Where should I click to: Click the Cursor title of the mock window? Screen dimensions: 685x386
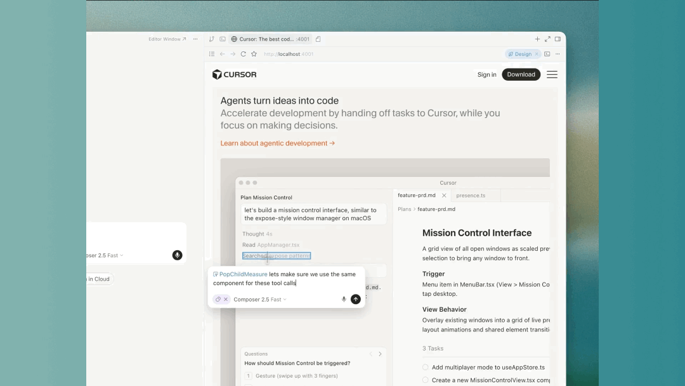[448, 183]
